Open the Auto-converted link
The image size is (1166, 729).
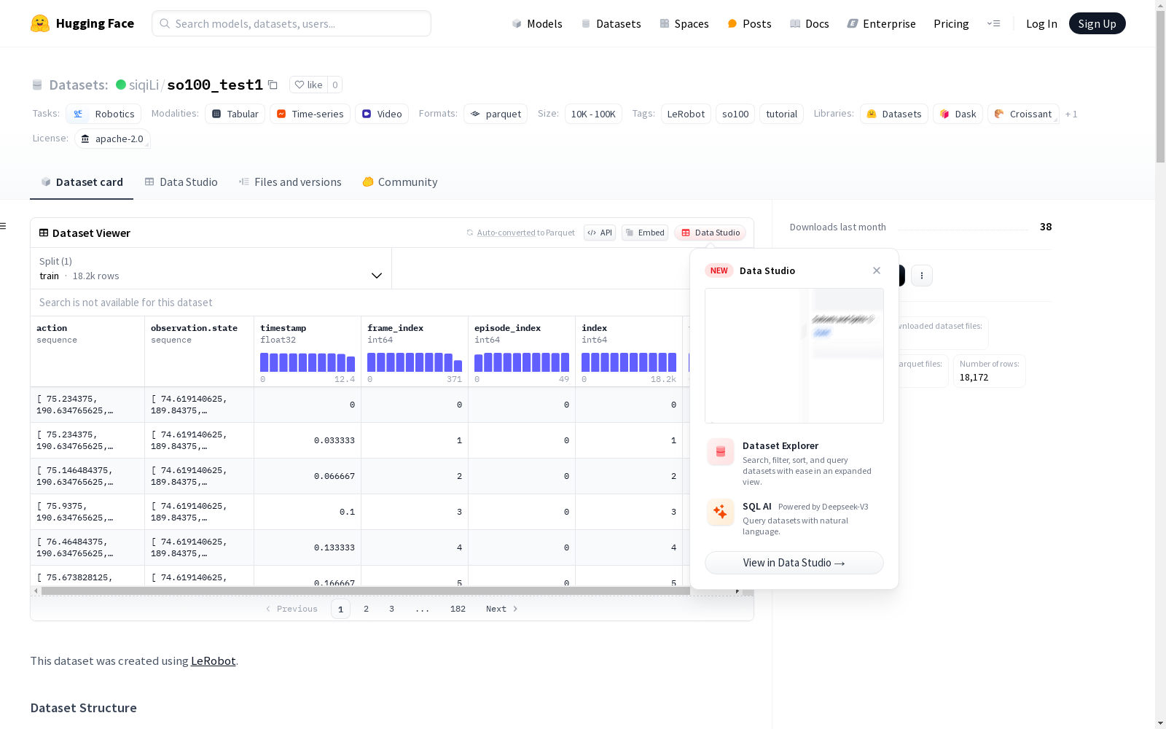(x=506, y=233)
